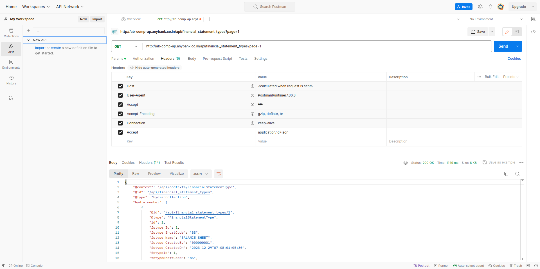Click the Send button
540x269 pixels.
click(x=503, y=46)
